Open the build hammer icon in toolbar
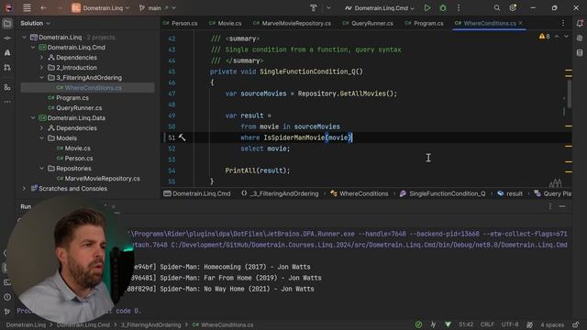This screenshot has height=330, width=587. (x=314, y=7)
